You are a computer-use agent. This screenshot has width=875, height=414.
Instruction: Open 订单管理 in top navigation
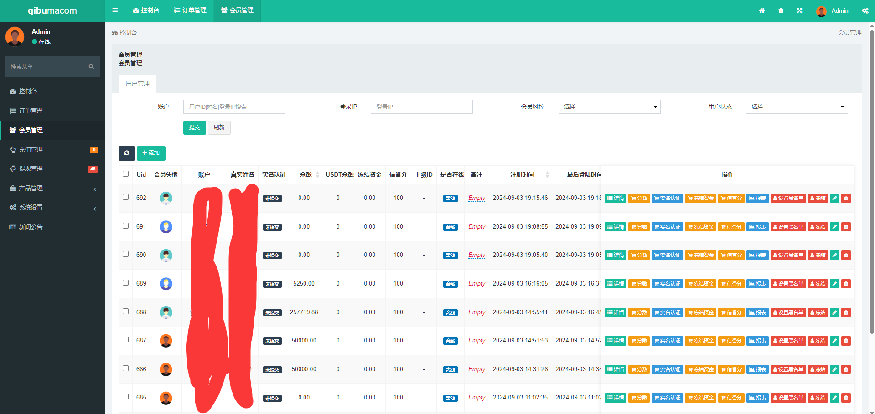[190, 10]
